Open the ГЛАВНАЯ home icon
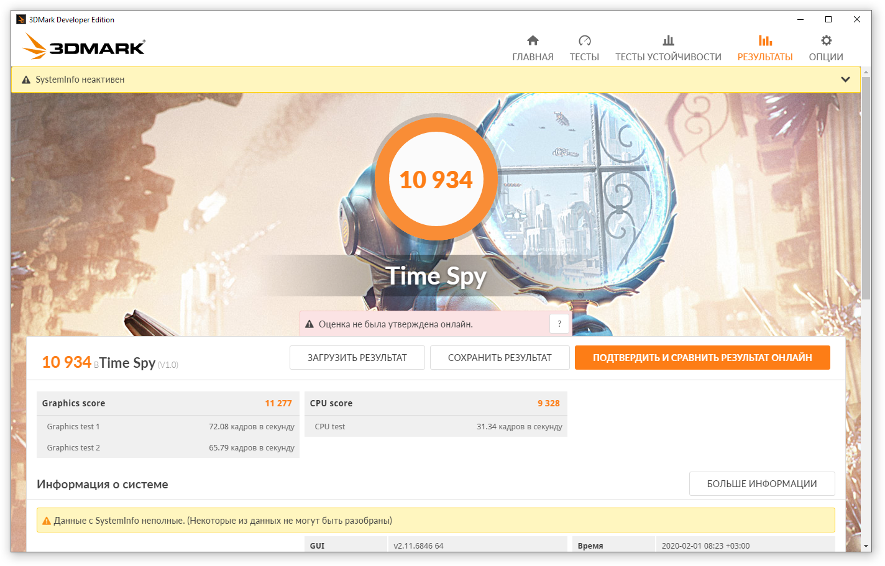The height and width of the screenshot is (566, 885). (533, 41)
